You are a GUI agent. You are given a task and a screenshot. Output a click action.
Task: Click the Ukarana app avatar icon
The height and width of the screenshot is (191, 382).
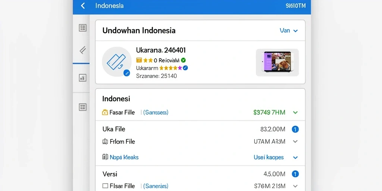point(117,62)
